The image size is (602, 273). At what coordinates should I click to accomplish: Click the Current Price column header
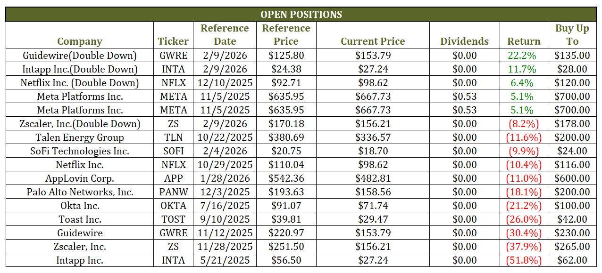373,41
